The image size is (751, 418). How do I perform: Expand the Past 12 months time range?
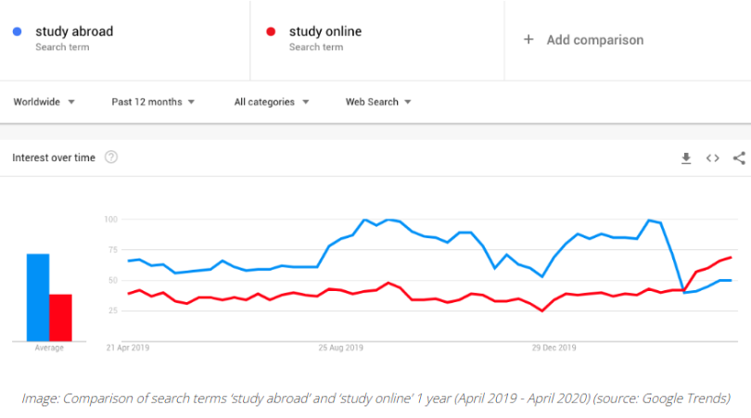tap(153, 102)
